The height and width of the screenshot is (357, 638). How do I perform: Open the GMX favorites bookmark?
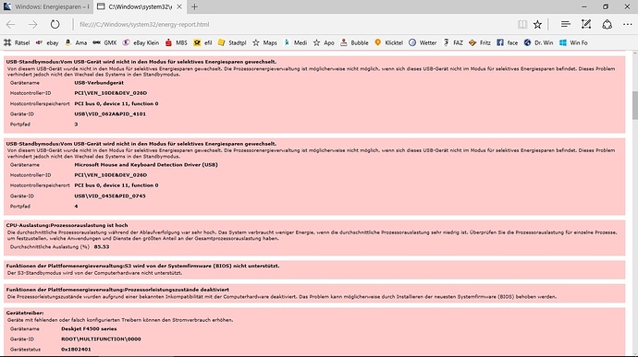pos(105,42)
